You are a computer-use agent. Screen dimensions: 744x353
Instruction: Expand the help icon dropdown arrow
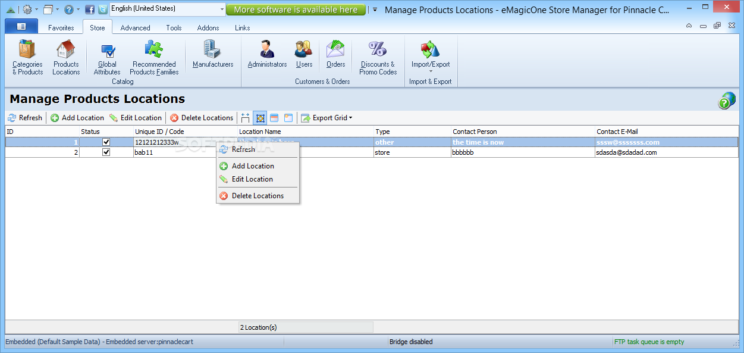coord(79,10)
